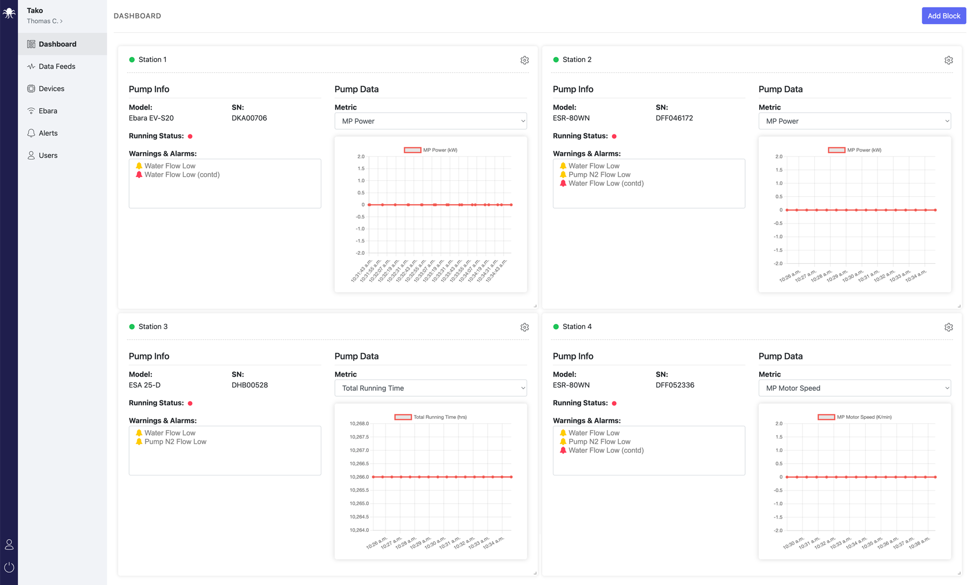Click the Tako octopus logo
The width and height of the screenshot is (972, 585).
click(x=9, y=13)
